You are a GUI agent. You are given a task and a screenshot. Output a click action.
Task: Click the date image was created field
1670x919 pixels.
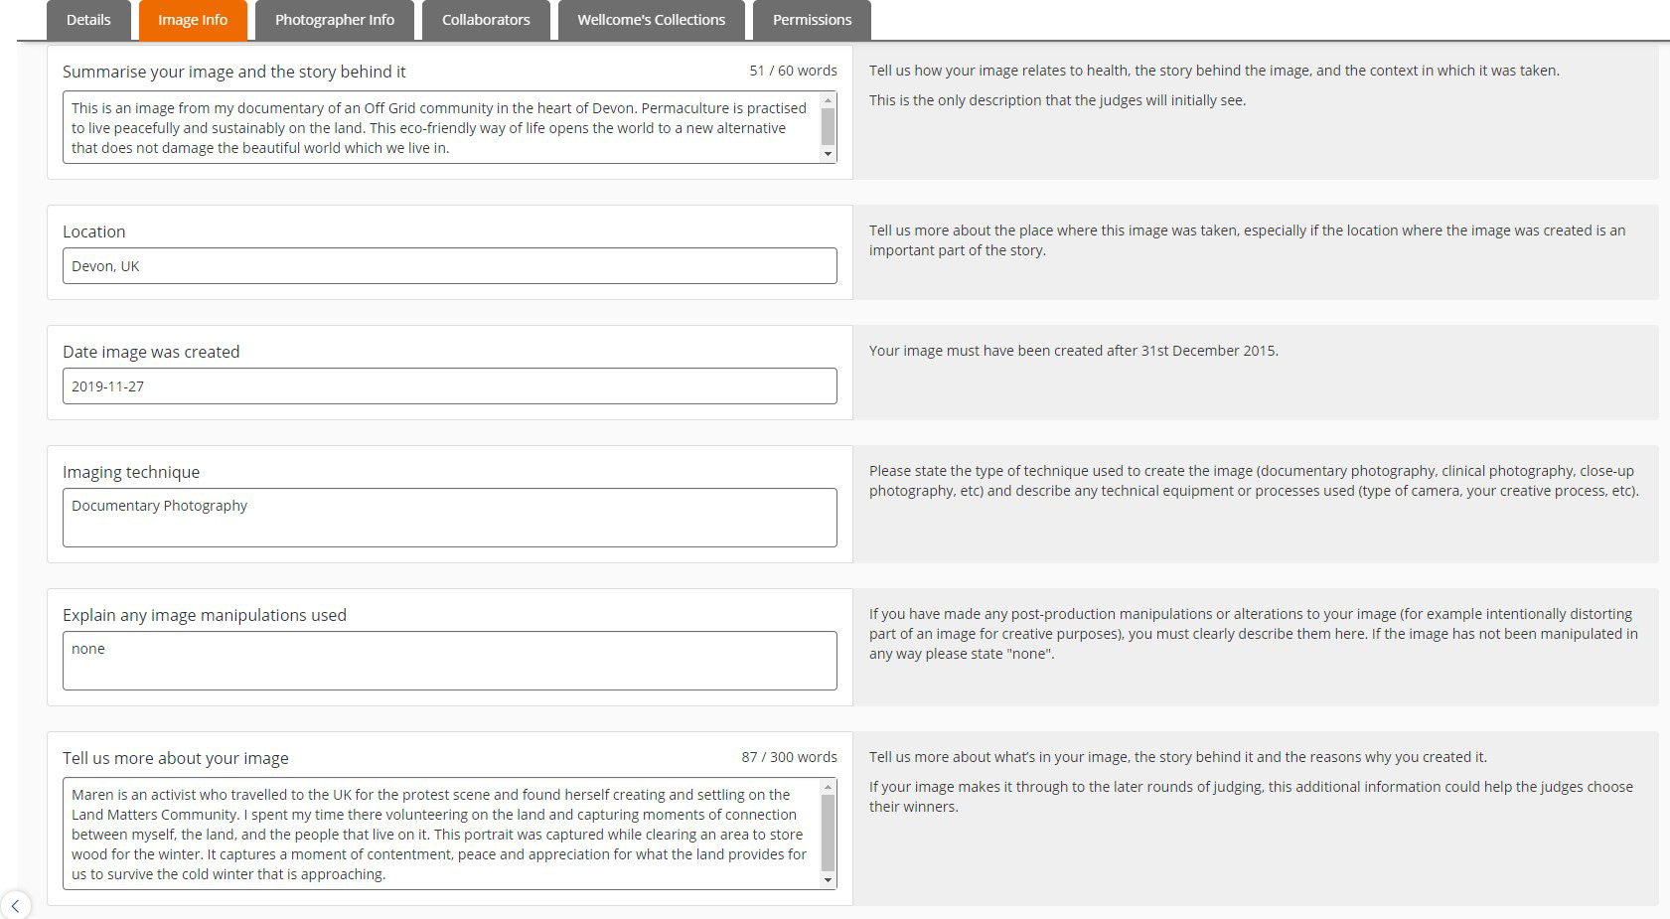point(450,386)
